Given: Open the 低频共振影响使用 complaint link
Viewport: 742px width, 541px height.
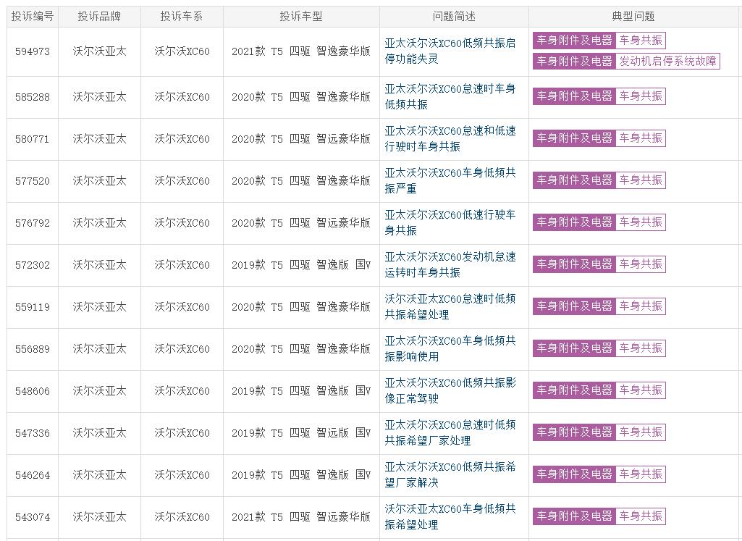Looking at the screenshot, I should pyautogui.click(x=450, y=348).
